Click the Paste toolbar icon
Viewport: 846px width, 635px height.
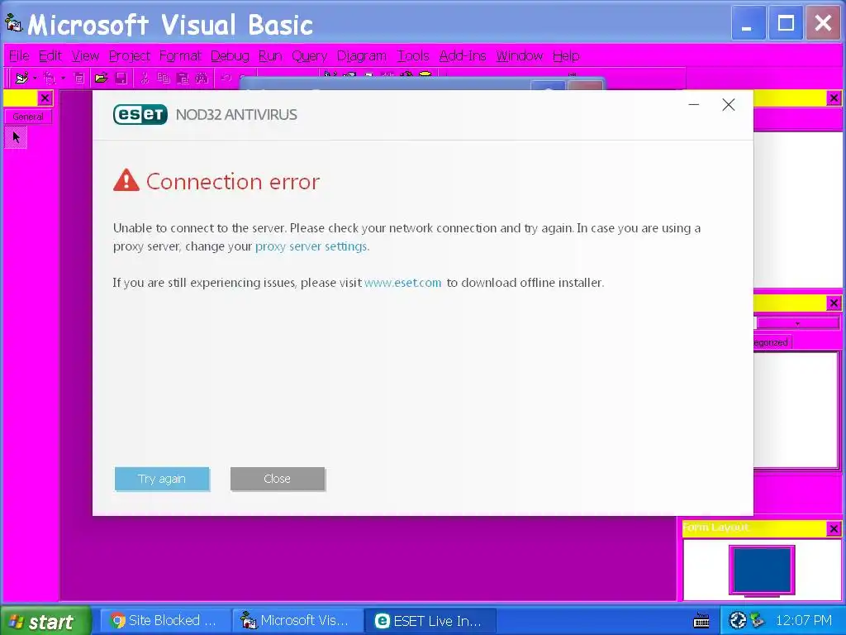click(183, 79)
